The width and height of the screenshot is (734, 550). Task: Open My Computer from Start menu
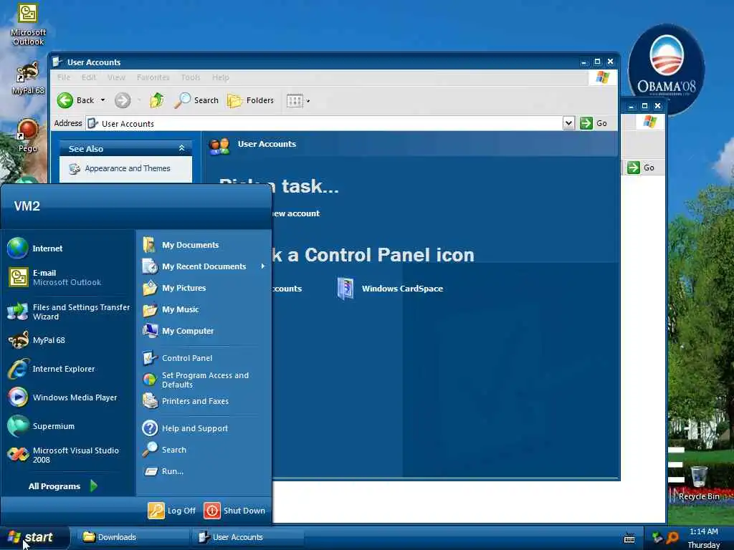coord(204,331)
